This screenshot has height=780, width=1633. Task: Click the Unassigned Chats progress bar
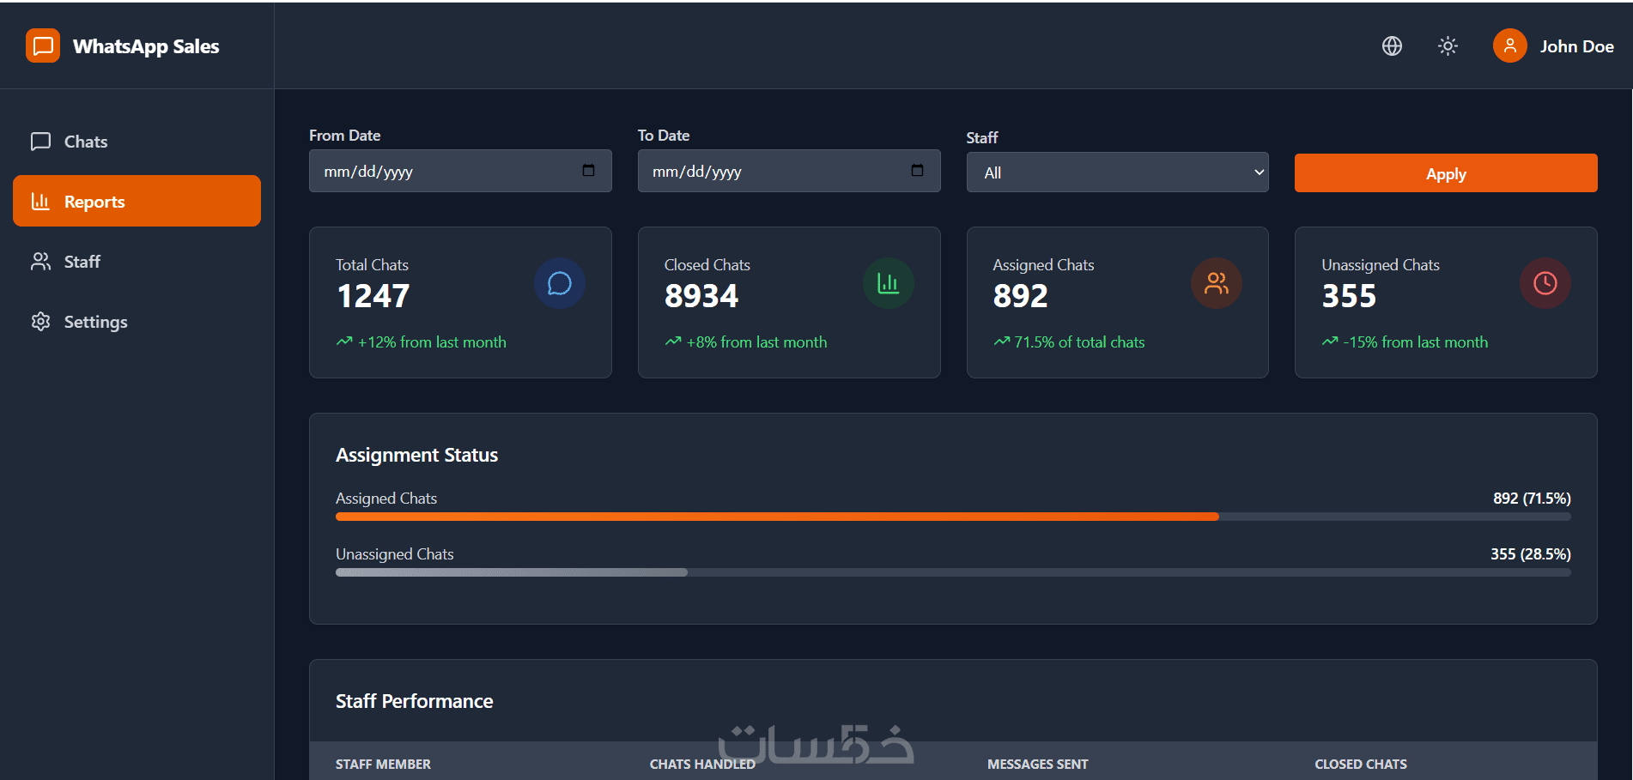[x=953, y=572]
